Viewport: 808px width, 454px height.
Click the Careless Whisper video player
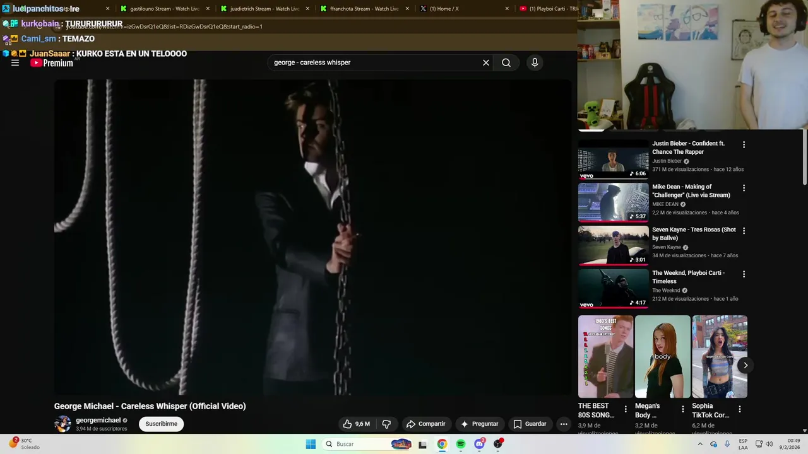coord(313,237)
